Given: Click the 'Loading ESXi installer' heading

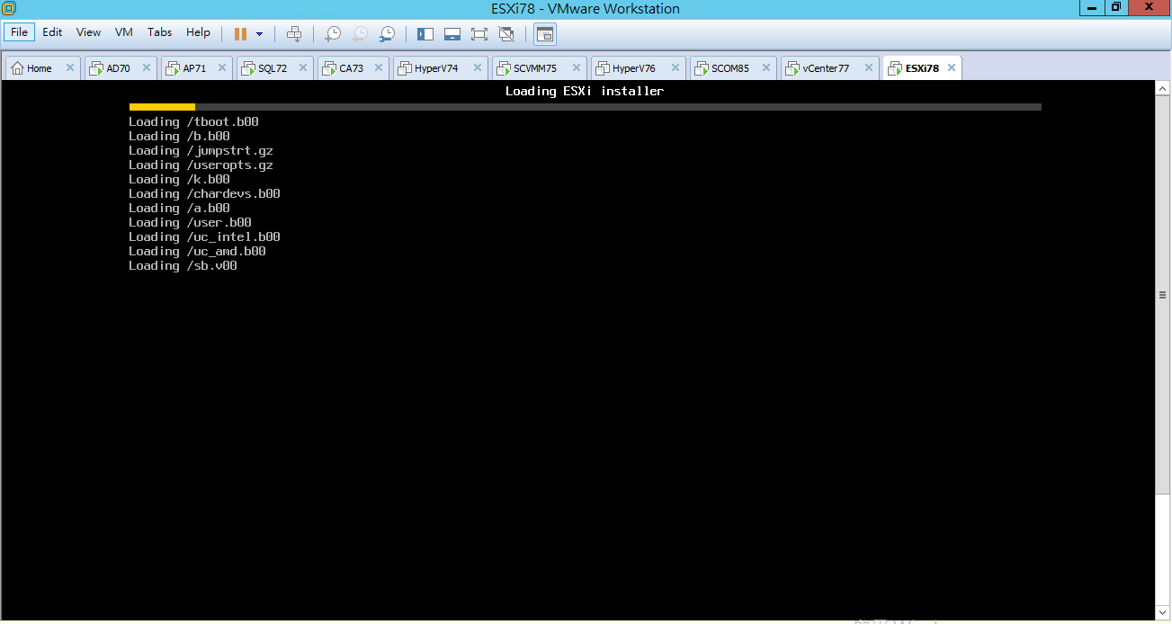Looking at the screenshot, I should tap(585, 91).
